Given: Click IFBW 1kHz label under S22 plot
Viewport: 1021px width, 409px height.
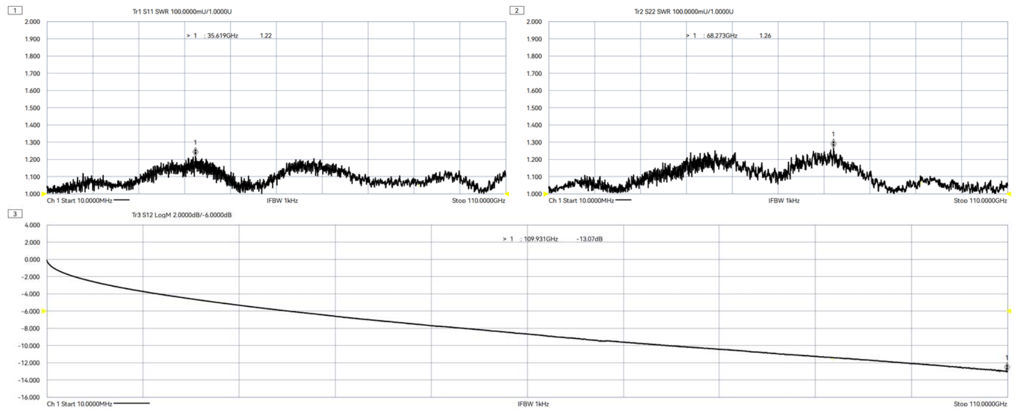Looking at the screenshot, I should point(784,200).
